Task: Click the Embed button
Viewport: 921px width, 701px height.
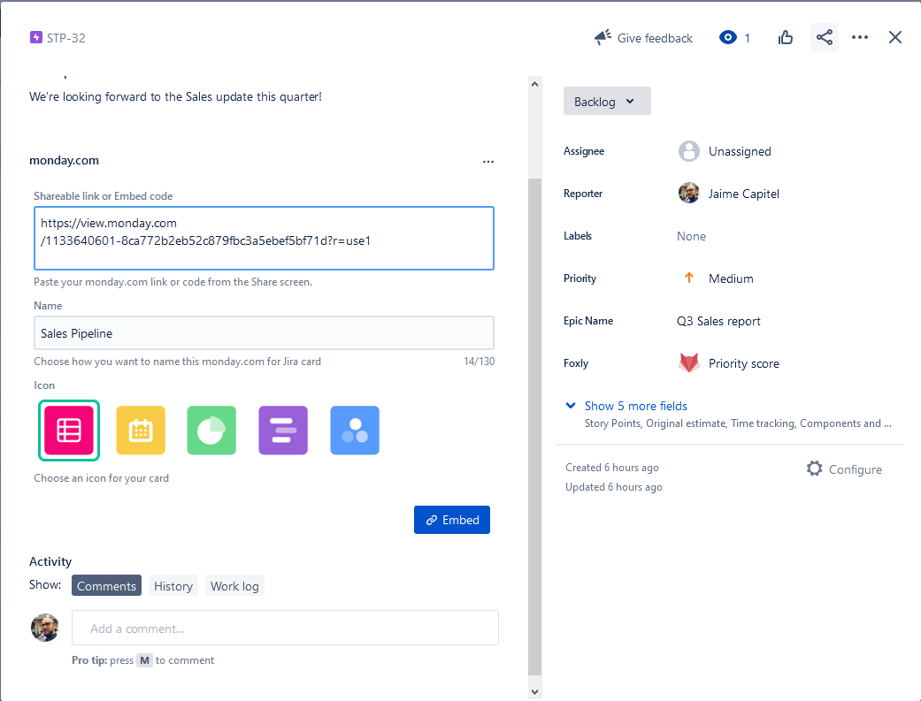Action: 452,520
